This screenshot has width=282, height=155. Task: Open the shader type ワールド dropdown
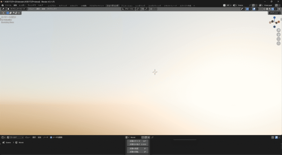(15, 137)
